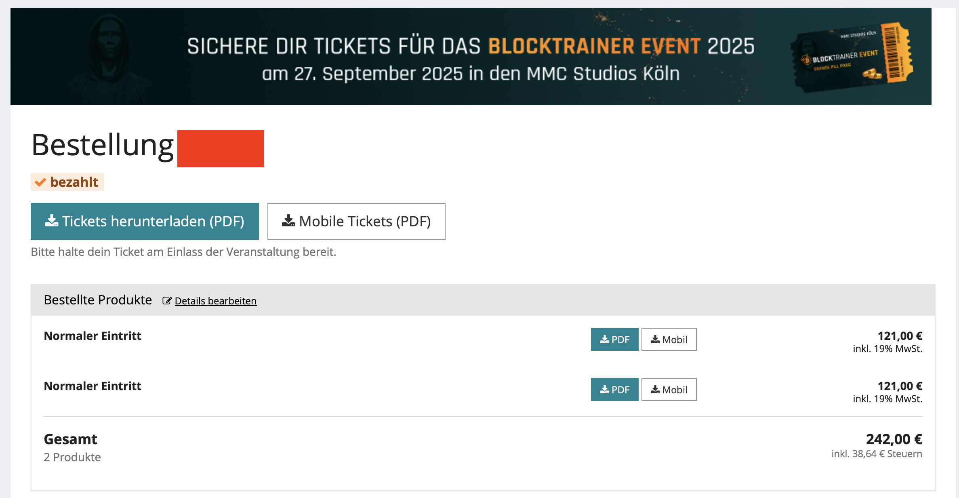Screen dimensions: 959x498
Task: Click download icon in Mobile Tickets button
Action: 288,221
